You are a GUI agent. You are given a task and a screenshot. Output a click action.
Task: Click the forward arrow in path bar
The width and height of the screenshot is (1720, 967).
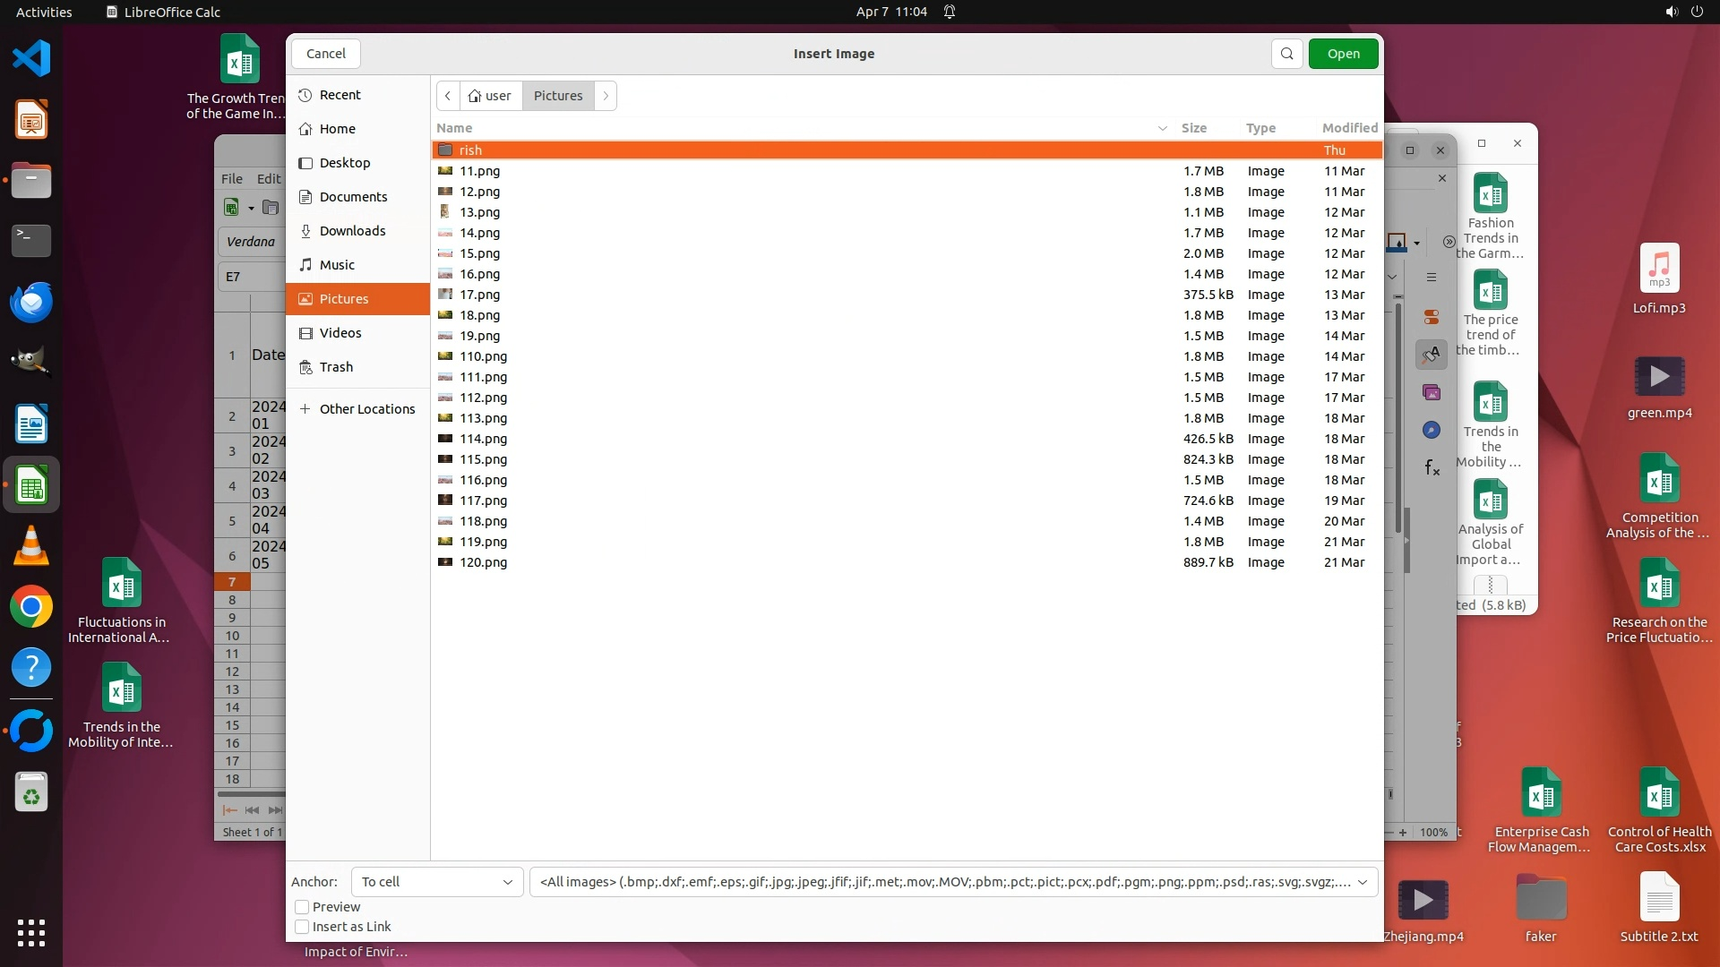[606, 96]
